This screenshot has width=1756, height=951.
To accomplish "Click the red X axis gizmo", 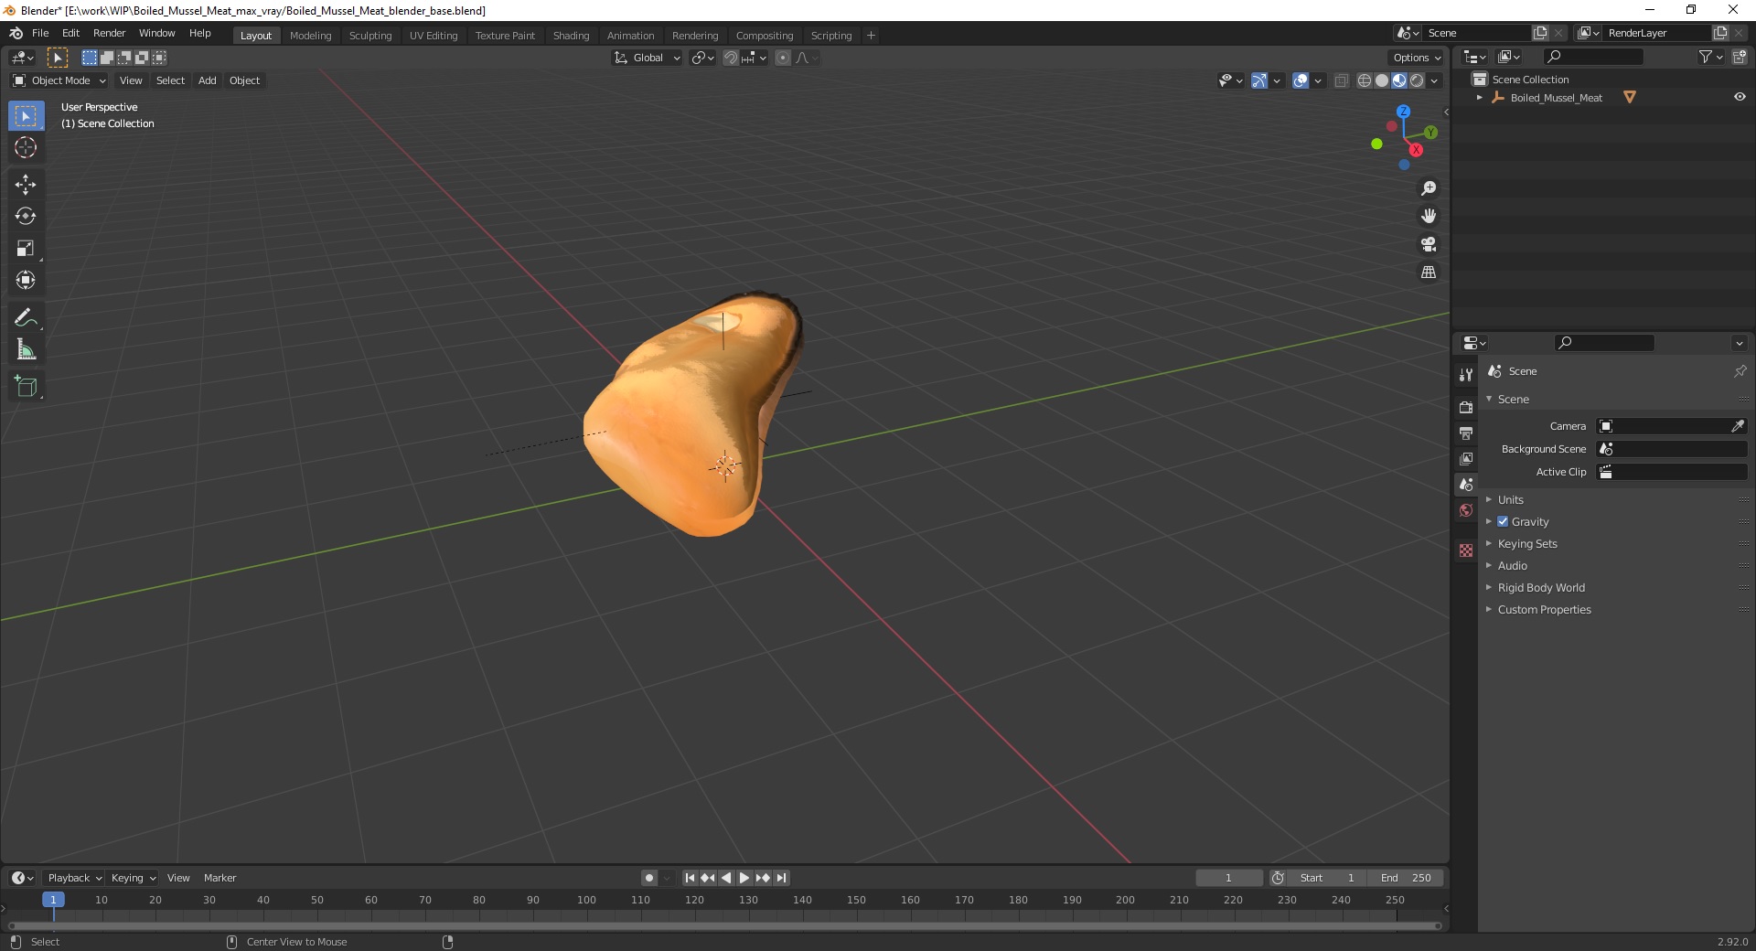I will click(1416, 150).
